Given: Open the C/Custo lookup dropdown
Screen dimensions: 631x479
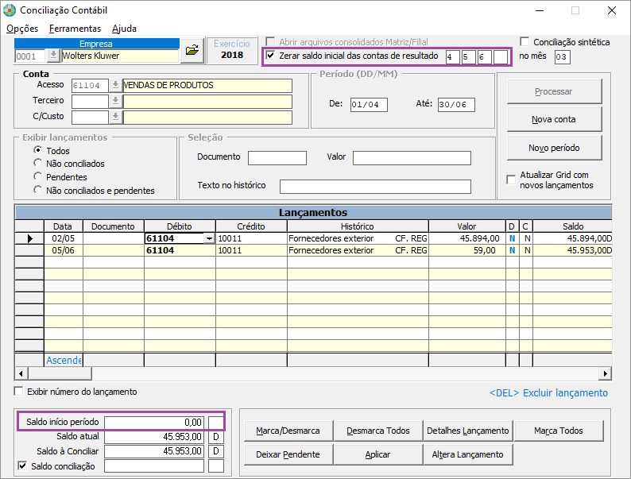Looking at the screenshot, I should [x=115, y=117].
